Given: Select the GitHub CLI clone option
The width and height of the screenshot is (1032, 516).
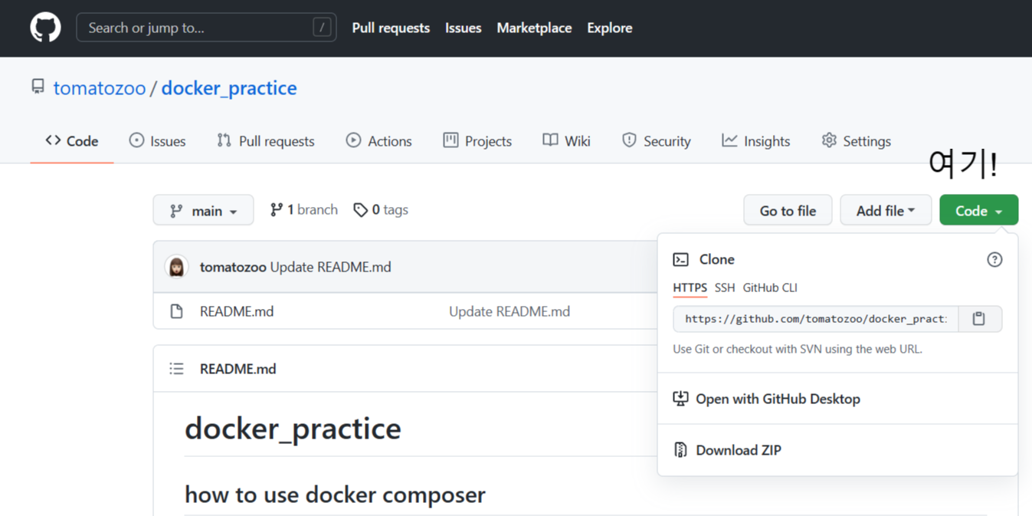Looking at the screenshot, I should pyautogui.click(x=770, y=288).
